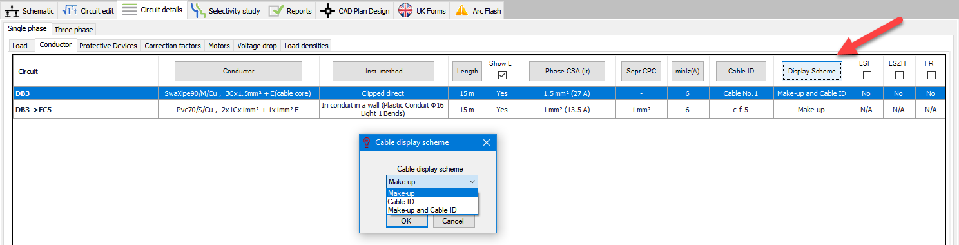Click the CAD Plan Design icon
Screen dimensions: 959x245
point(328,11)
